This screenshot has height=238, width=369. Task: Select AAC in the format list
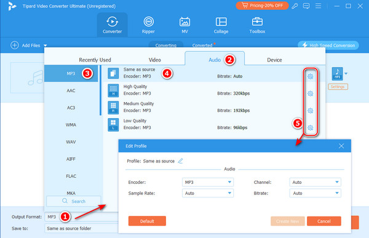71,90
